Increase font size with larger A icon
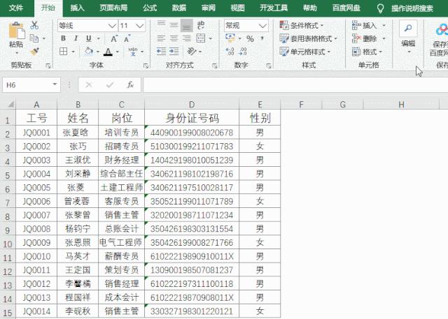Viewport: 448px width, 319px height. (x=114, y=38)
